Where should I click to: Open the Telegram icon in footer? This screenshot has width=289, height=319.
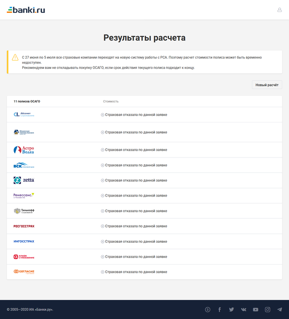[280, 310]
